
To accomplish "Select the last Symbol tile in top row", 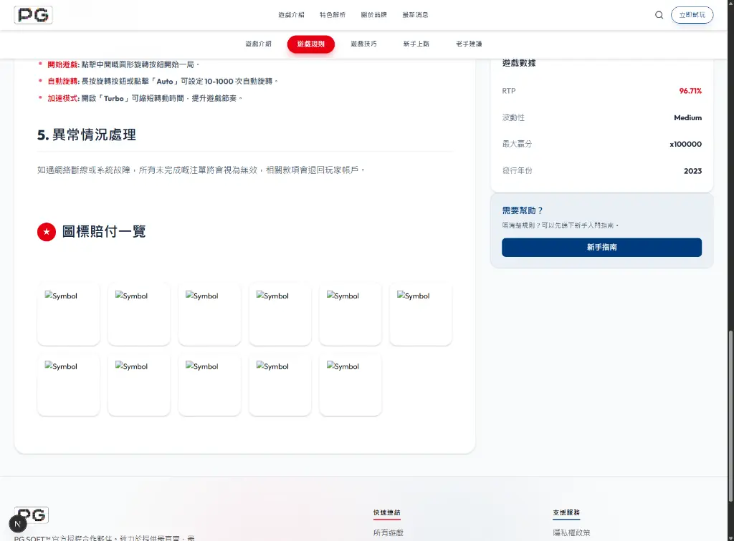I will click(421, 313).
